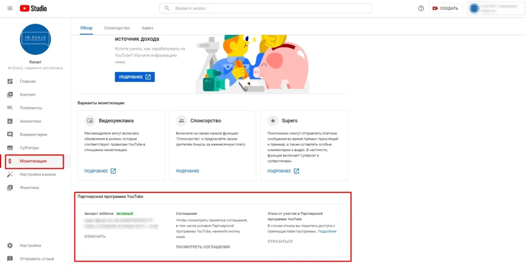Click the IN-SCALE channel avatar
The width and height of the screenshot is (526, 266).
35,39
